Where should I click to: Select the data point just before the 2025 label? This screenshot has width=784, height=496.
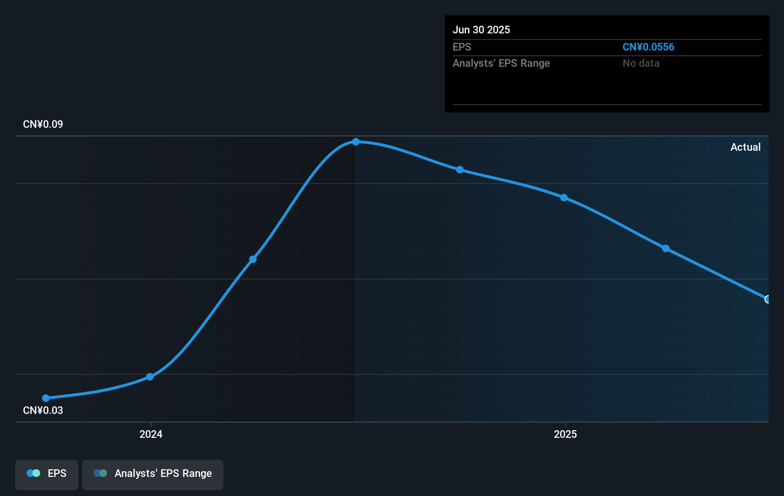click(x=564, y=197)
